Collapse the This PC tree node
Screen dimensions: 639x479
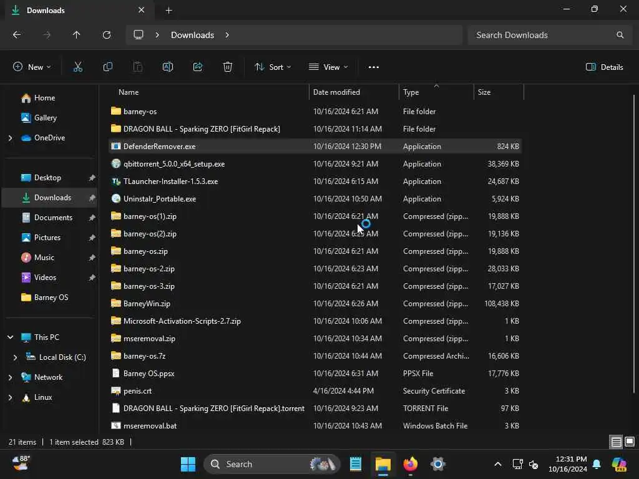pos(10,337)
